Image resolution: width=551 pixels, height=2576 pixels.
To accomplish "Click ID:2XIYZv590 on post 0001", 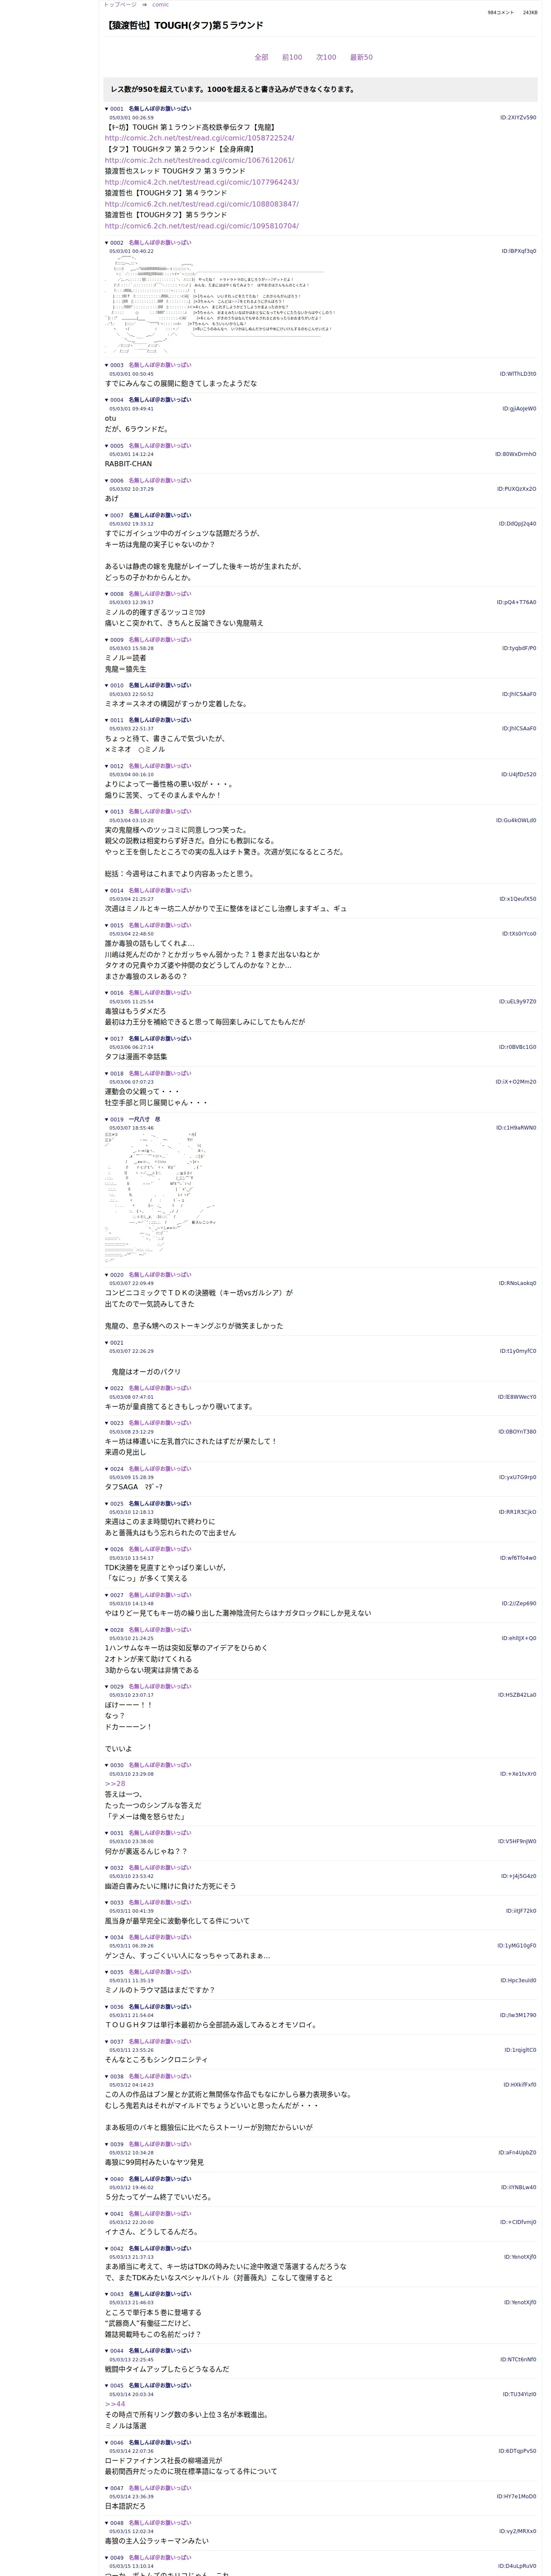I will (518, 118).
